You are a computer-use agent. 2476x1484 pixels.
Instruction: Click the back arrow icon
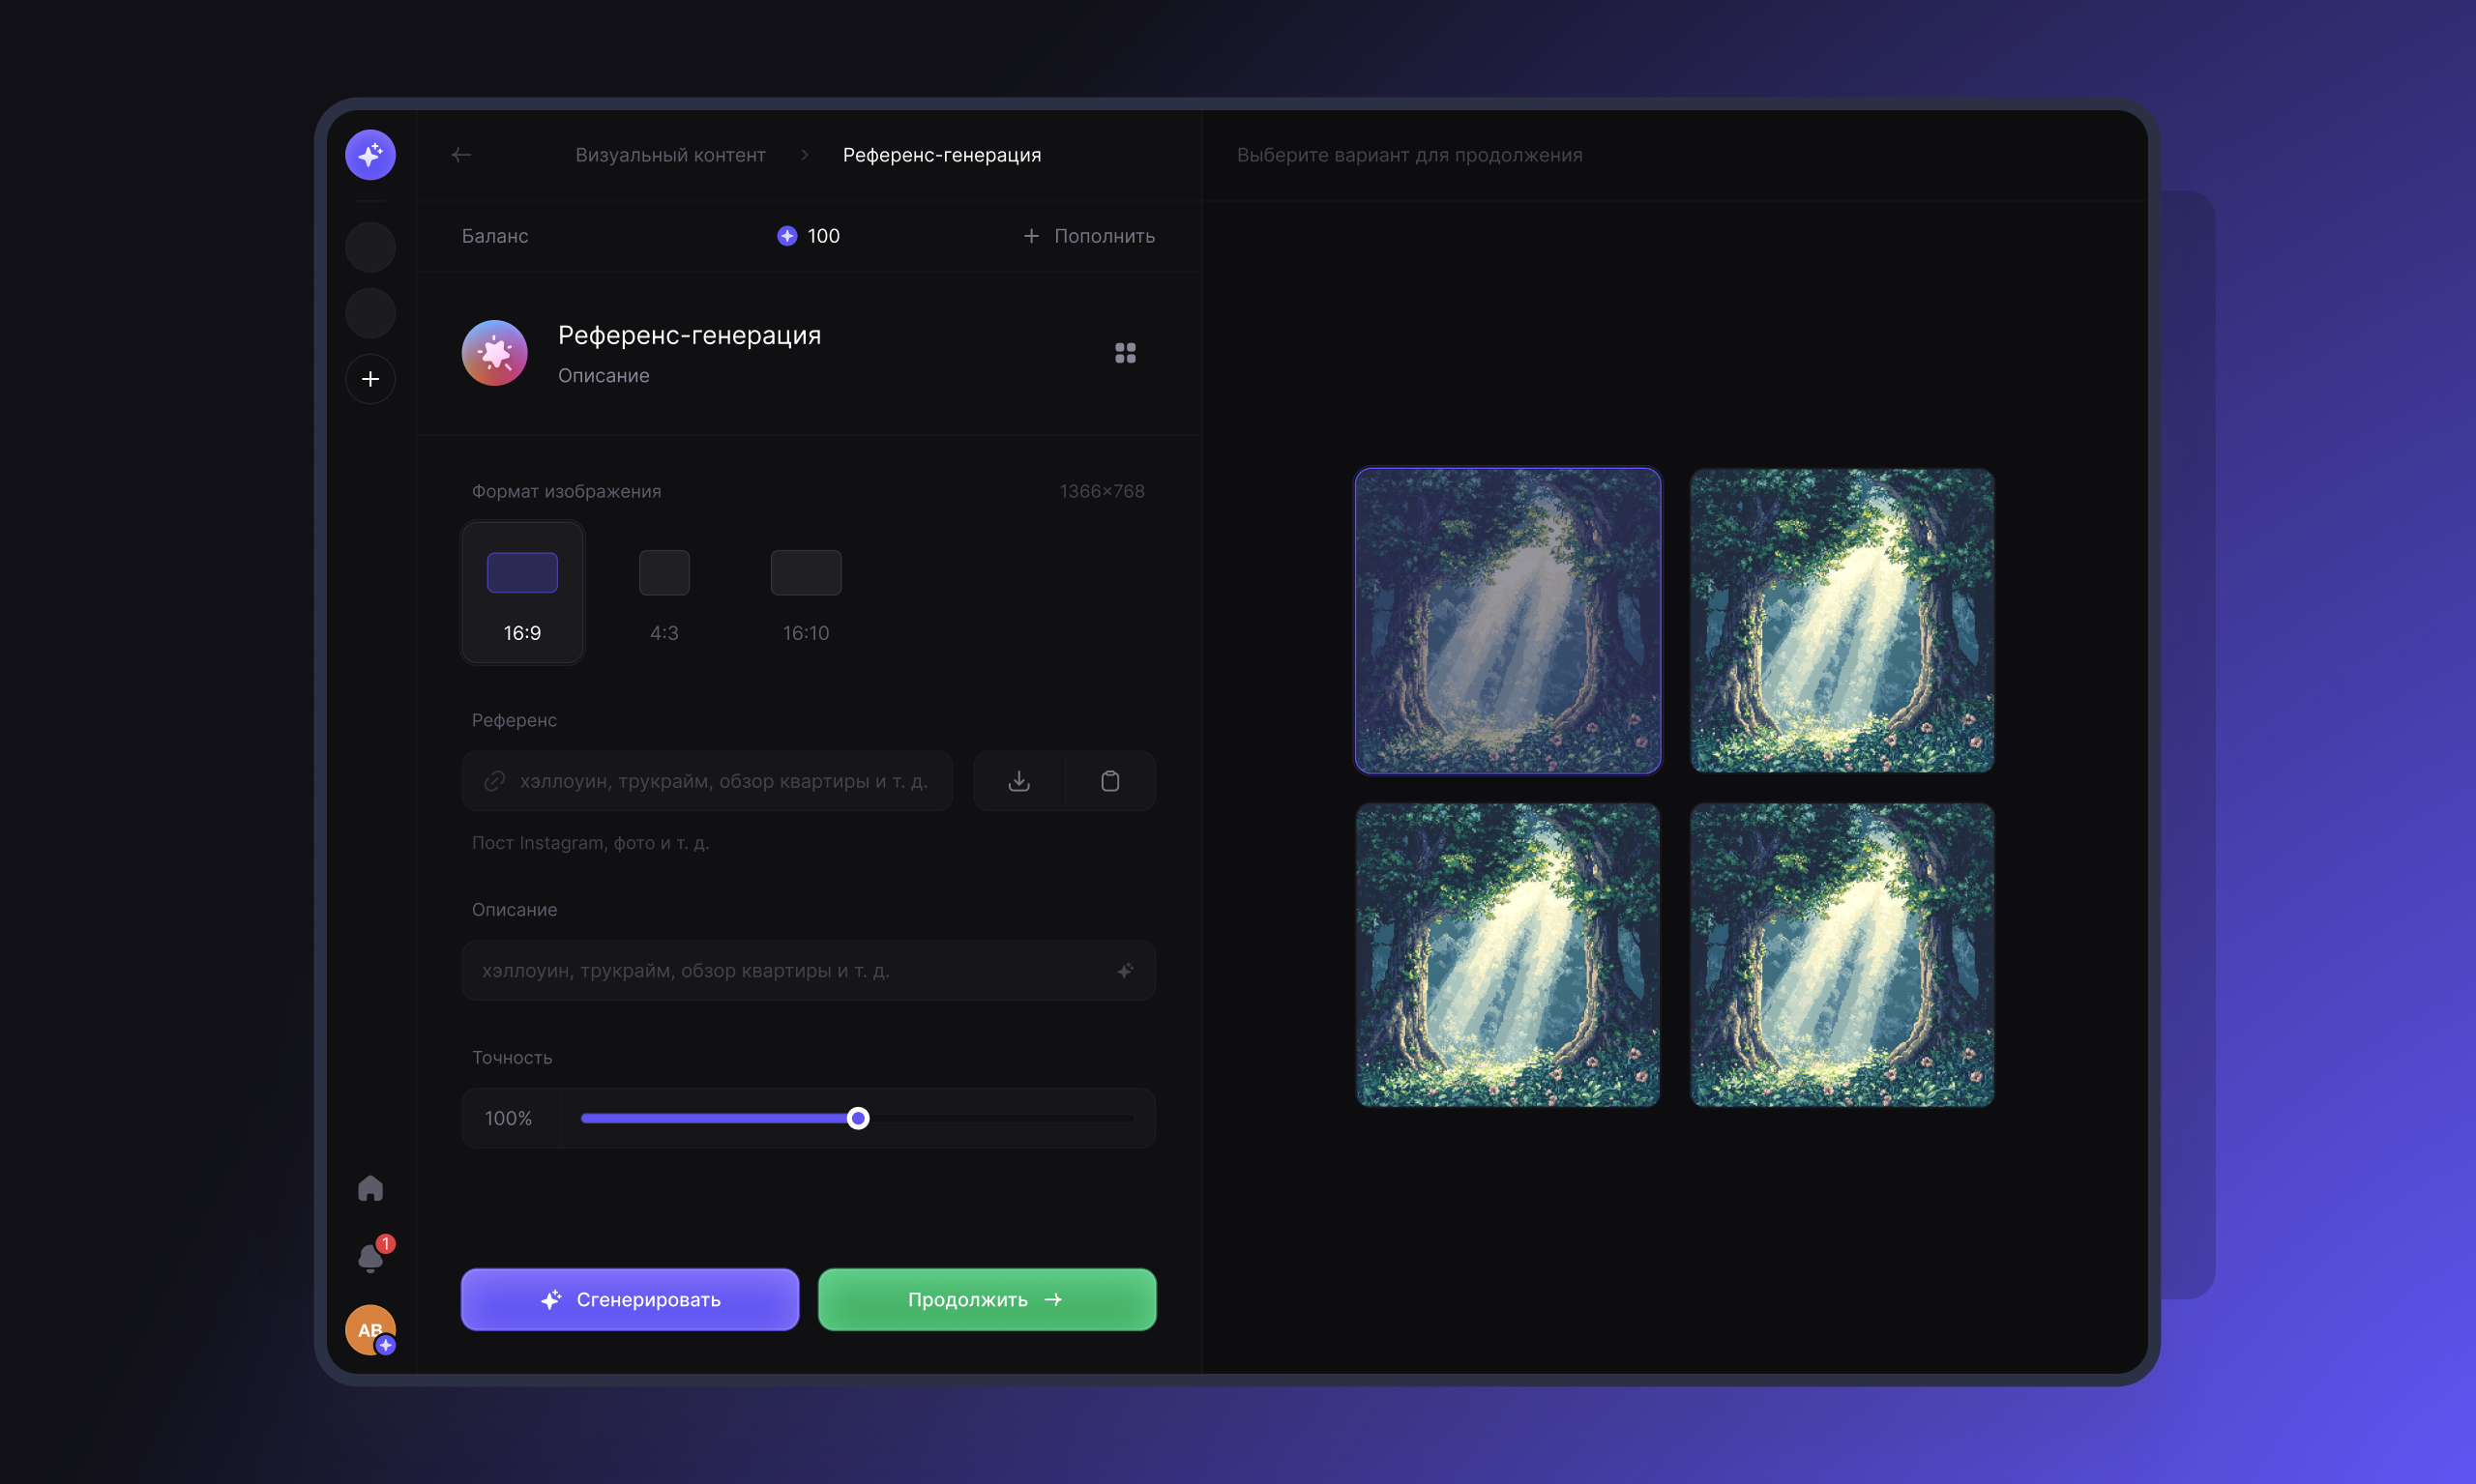click(461, 155)
